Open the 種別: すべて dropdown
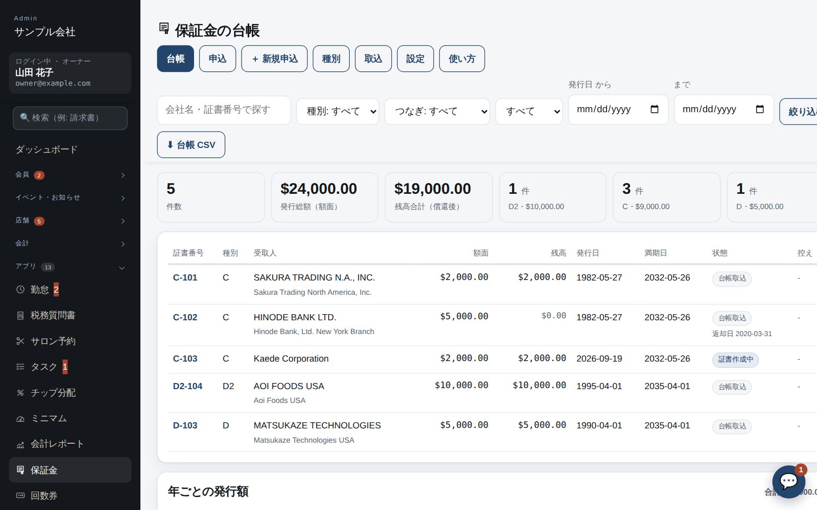The image size is (817, 510). pos(338,111)
